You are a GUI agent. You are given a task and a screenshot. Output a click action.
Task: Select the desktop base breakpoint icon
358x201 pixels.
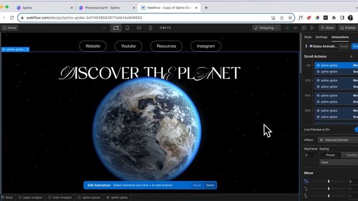tap(116, 28)
